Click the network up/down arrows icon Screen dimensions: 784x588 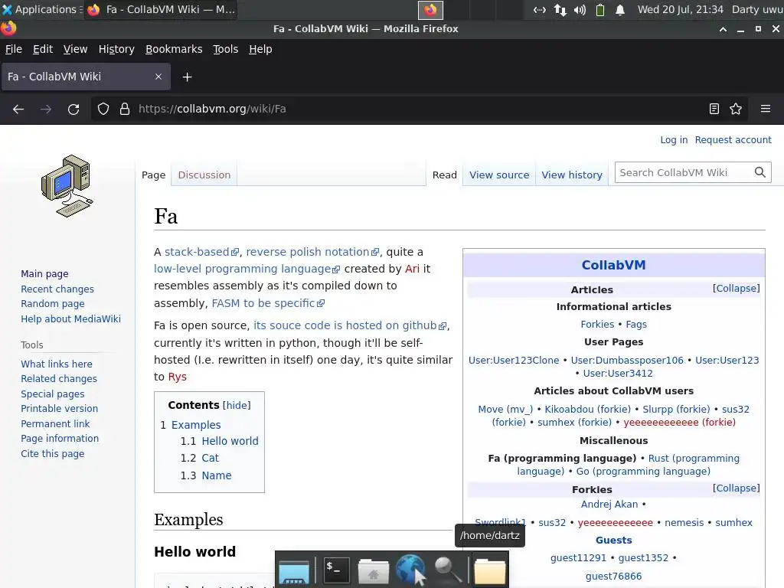[560, 9]
